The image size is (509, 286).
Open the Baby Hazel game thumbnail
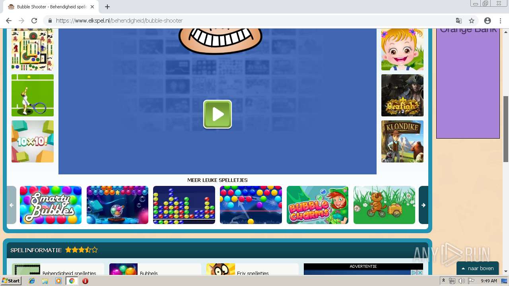[402, 50]
